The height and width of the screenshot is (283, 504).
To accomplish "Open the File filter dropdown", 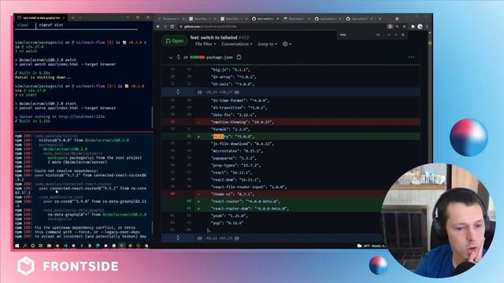I will coord(206,44).
